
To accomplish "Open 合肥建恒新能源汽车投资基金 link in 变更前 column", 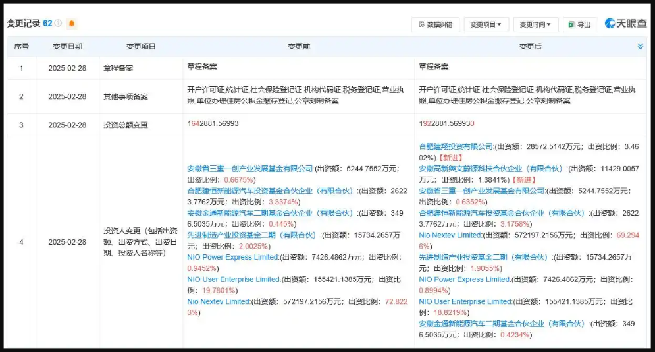I will [271, 191].
